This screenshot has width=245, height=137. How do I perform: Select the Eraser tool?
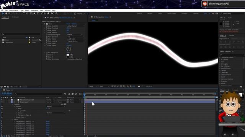48,14
